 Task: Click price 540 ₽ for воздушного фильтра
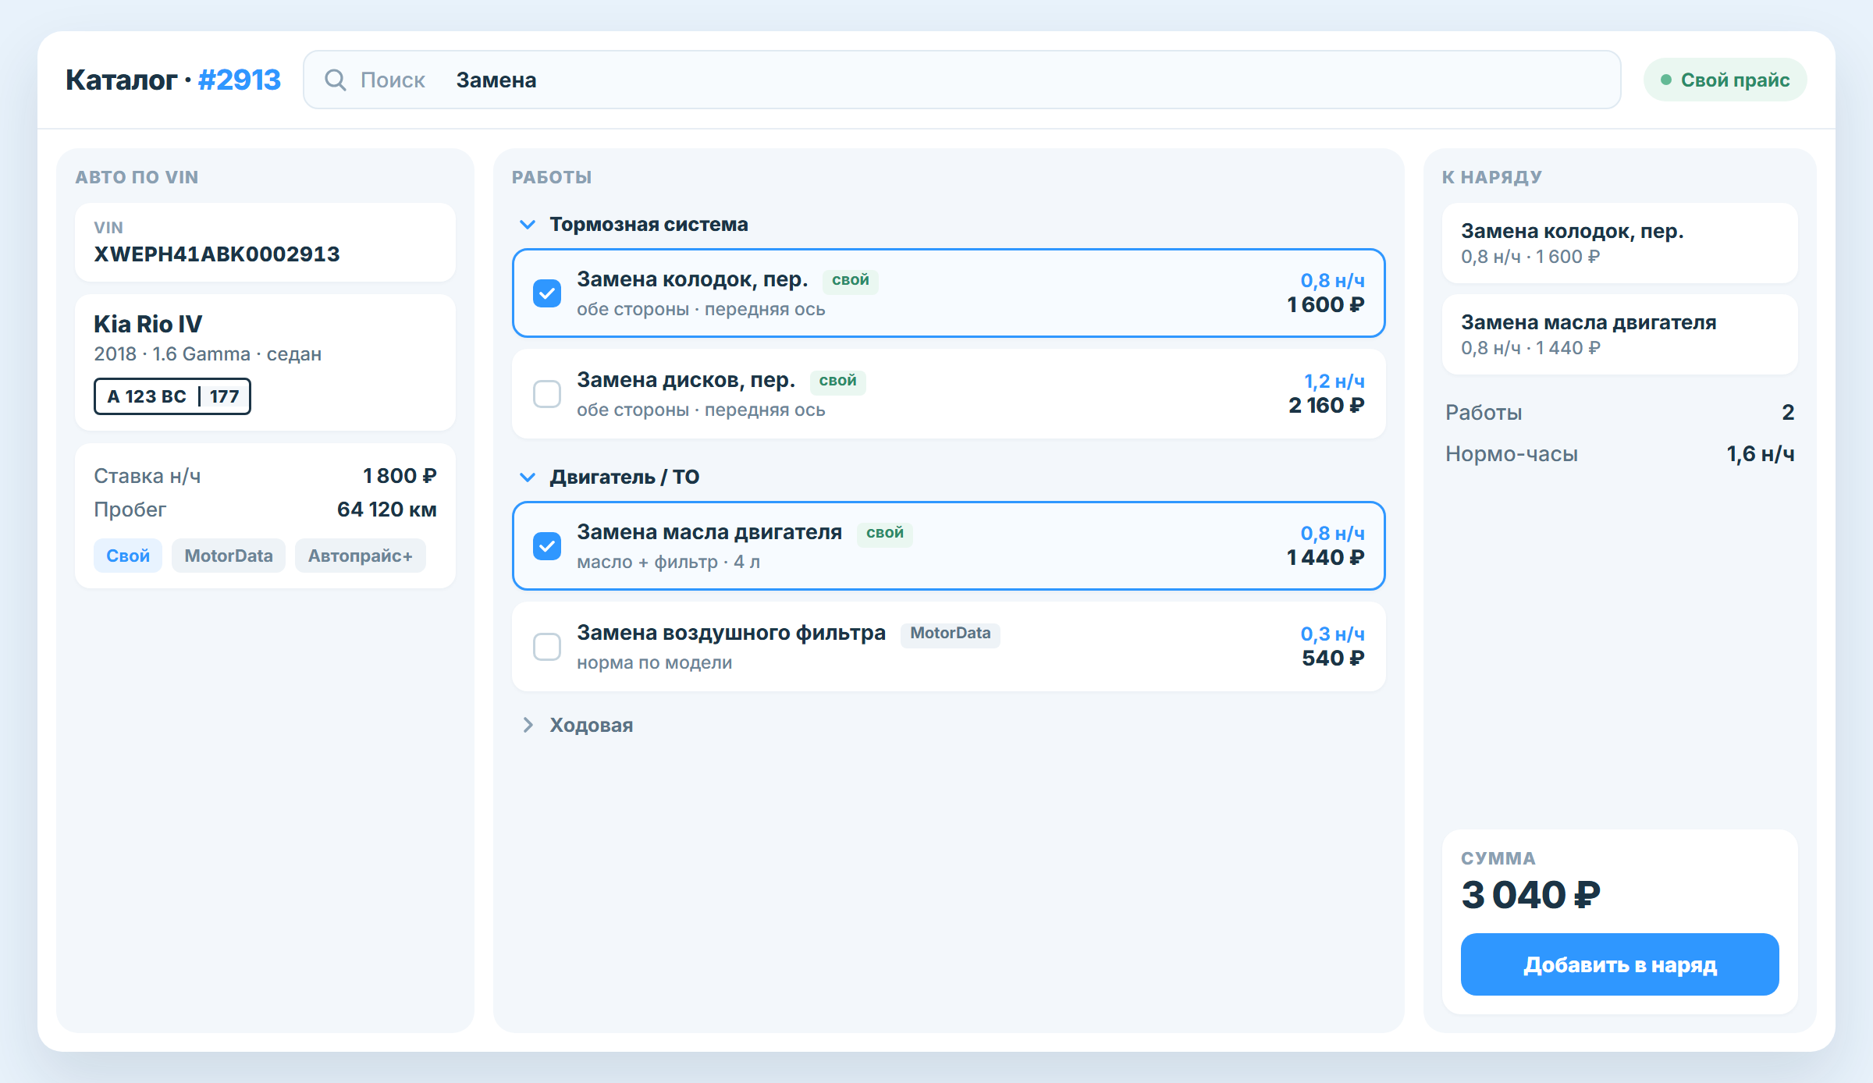(x=1333, y=659)
